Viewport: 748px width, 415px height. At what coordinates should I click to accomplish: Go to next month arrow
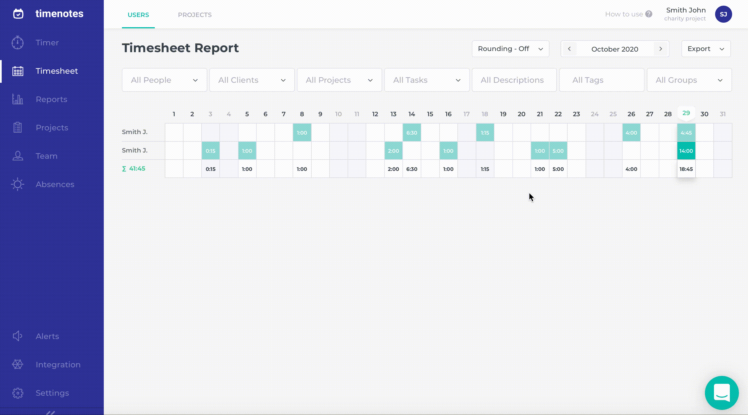tap(661, 49)
